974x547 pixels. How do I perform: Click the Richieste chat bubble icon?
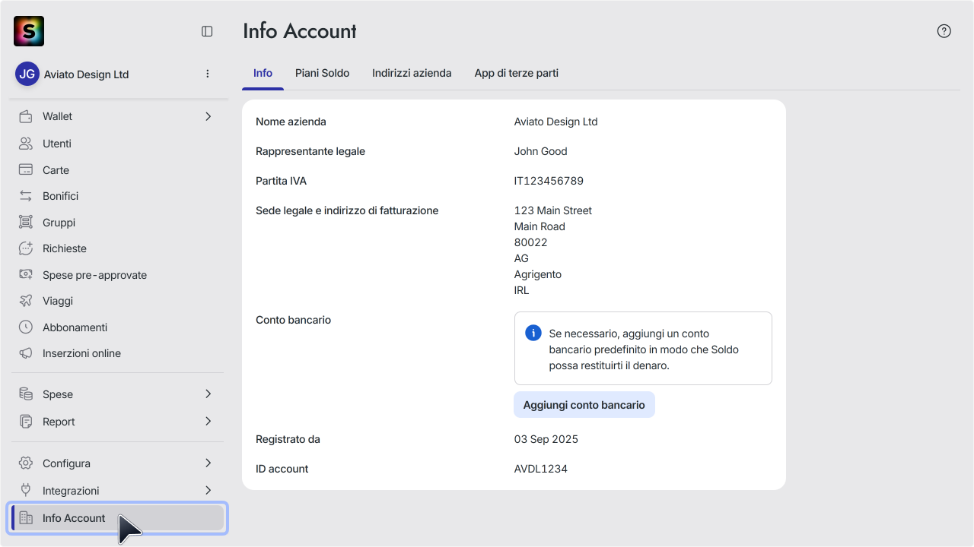point(26,248)
